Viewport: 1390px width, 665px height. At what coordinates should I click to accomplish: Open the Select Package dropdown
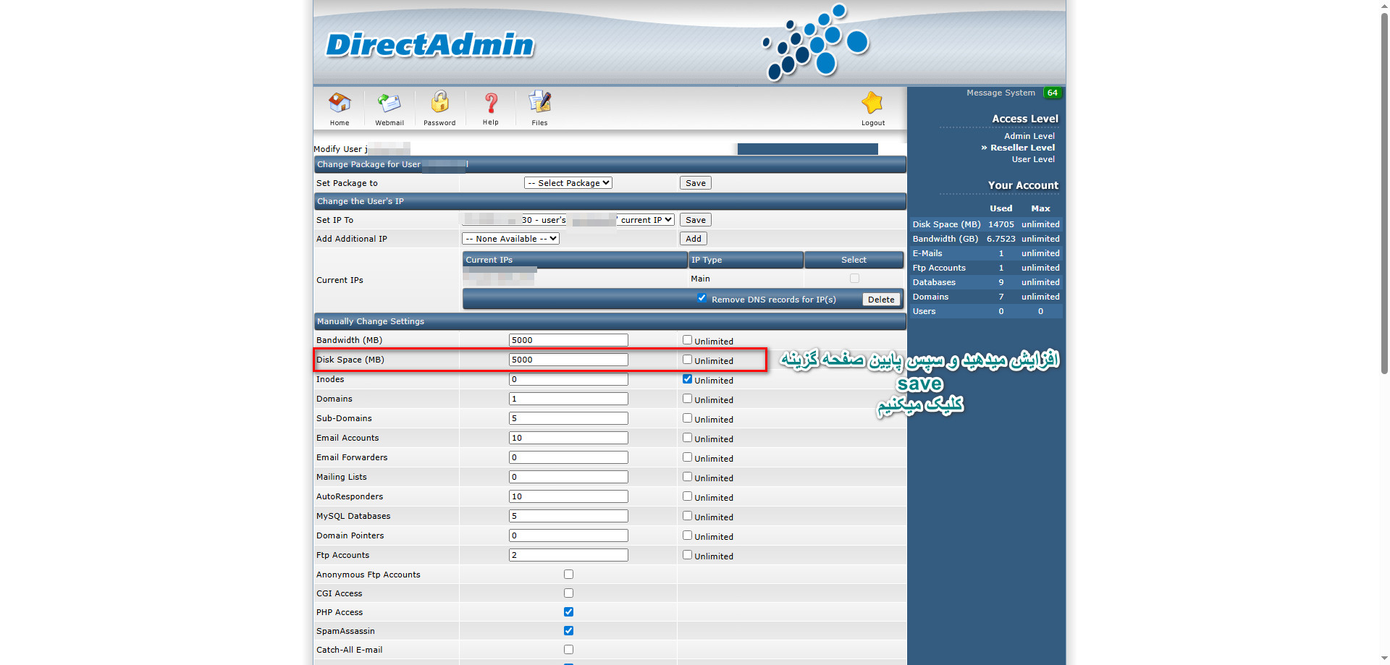[x=568, y=183]
